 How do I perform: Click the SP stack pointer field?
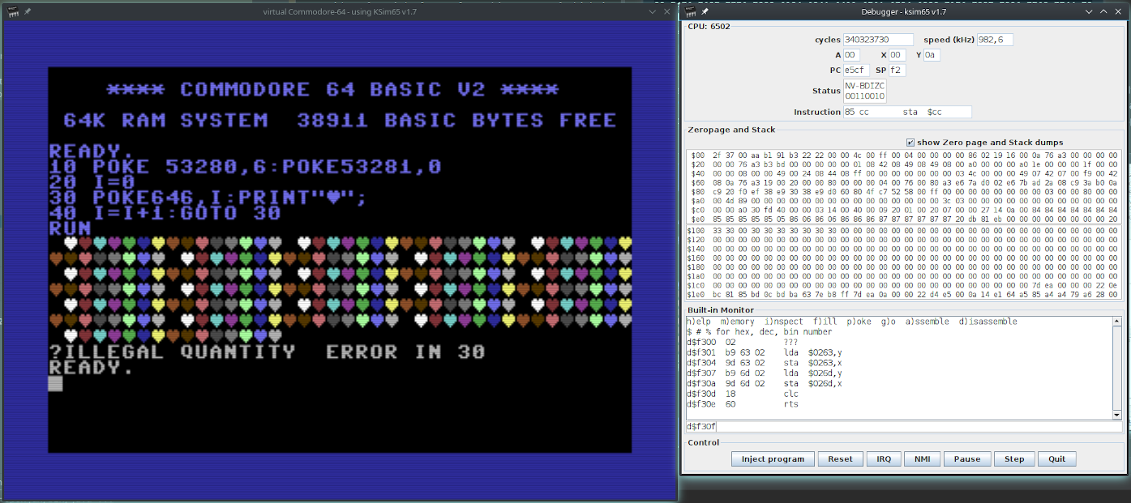point(898,70)
